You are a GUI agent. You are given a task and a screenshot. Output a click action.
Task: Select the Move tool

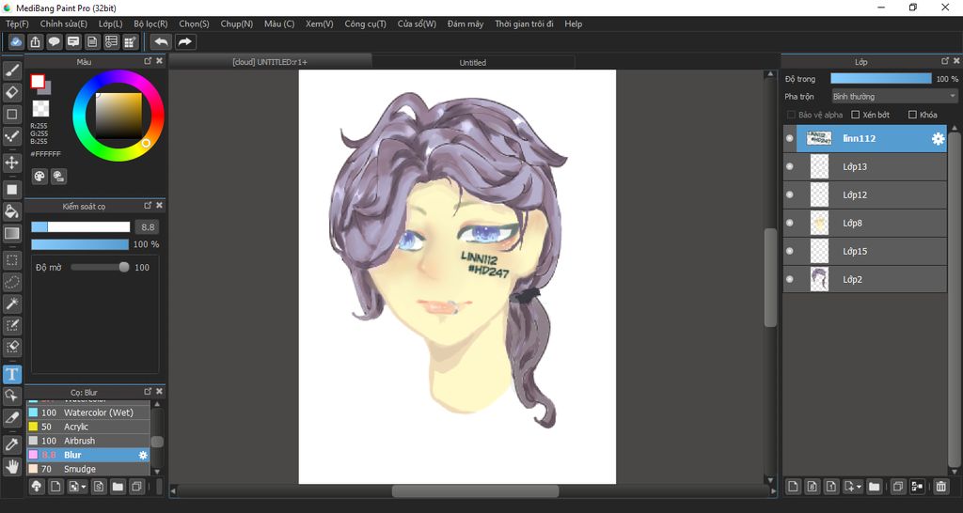[11, 163]
